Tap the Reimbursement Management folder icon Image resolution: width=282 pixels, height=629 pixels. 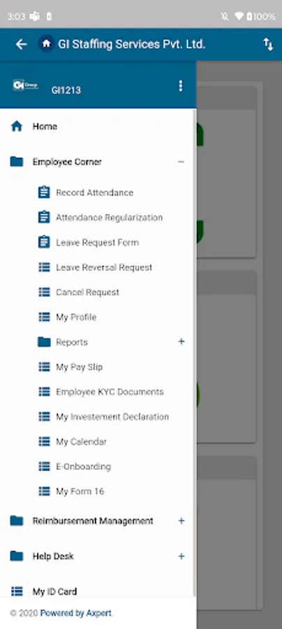pos(17,521)
